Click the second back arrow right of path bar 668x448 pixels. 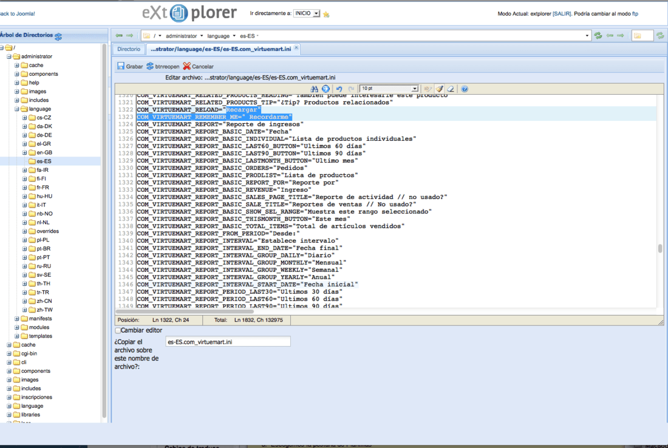610,35
